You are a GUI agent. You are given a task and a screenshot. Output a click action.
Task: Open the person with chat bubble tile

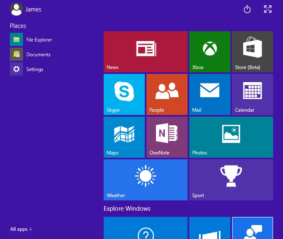point(253,228)
